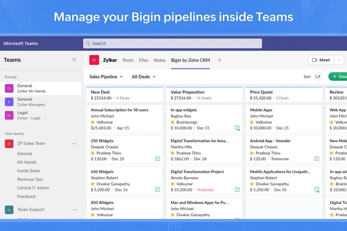
Task: Open the In-app widgets deal in Value Proposition
Action: (x=204, y=119)
